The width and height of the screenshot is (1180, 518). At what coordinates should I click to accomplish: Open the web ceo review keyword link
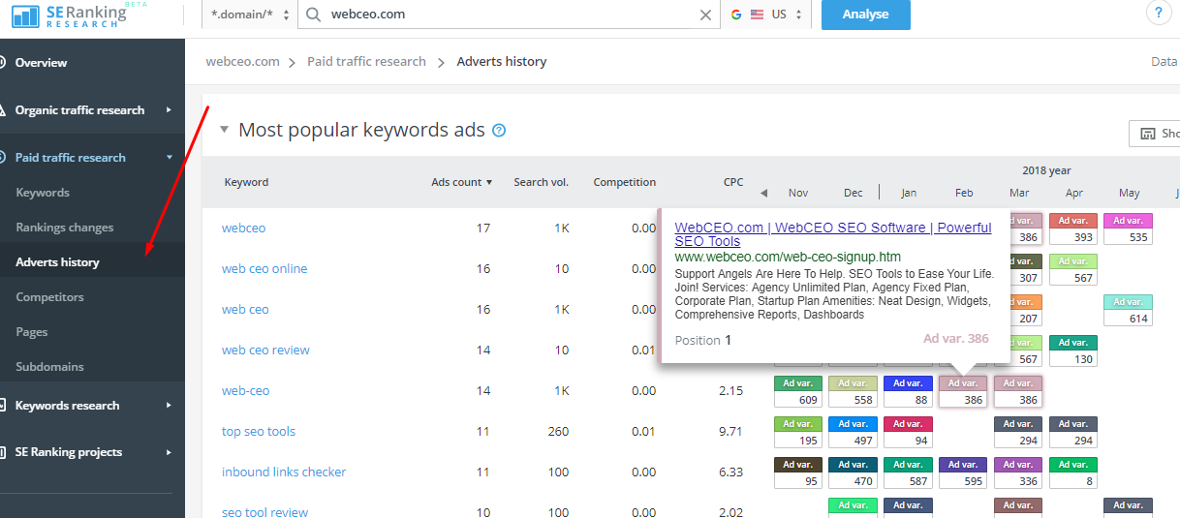click(265, 350)
